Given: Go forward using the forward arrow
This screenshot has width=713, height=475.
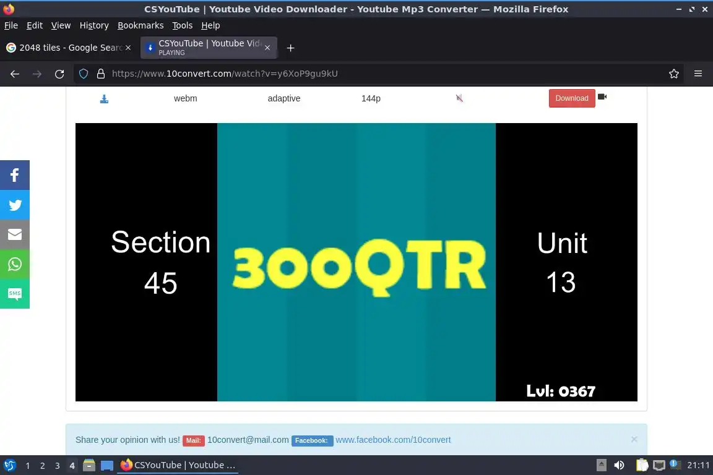Looking at the screenshot, I should (x=37, y=74).
